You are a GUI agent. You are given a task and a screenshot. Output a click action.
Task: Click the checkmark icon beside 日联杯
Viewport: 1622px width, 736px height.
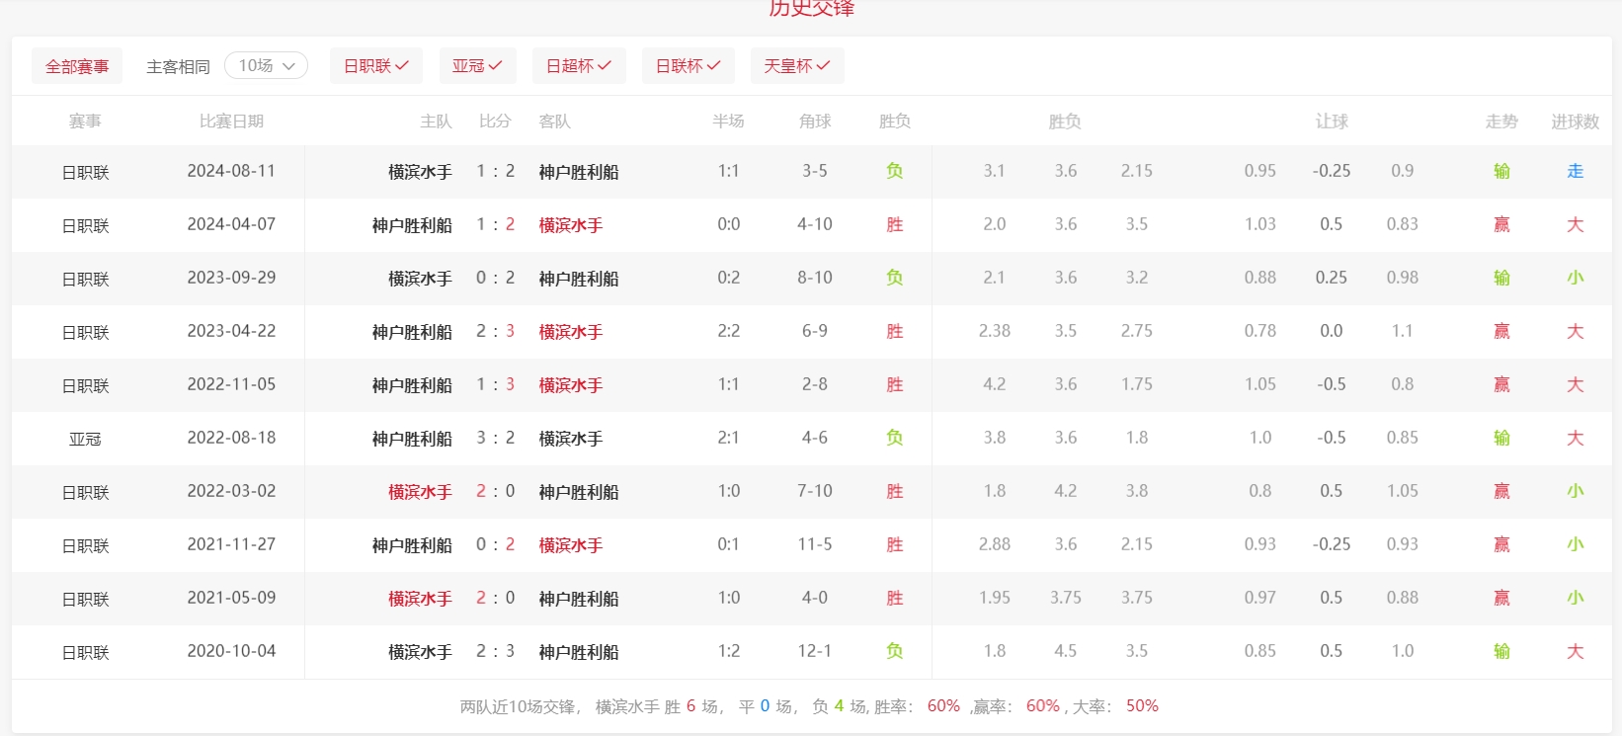pos(713,66)
